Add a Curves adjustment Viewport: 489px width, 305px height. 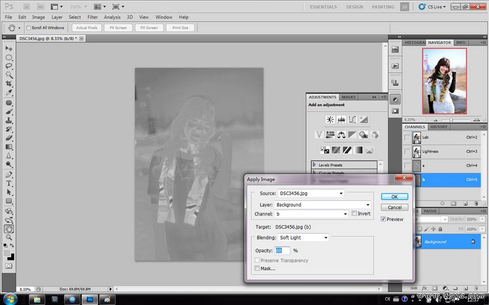coord(352,119)
